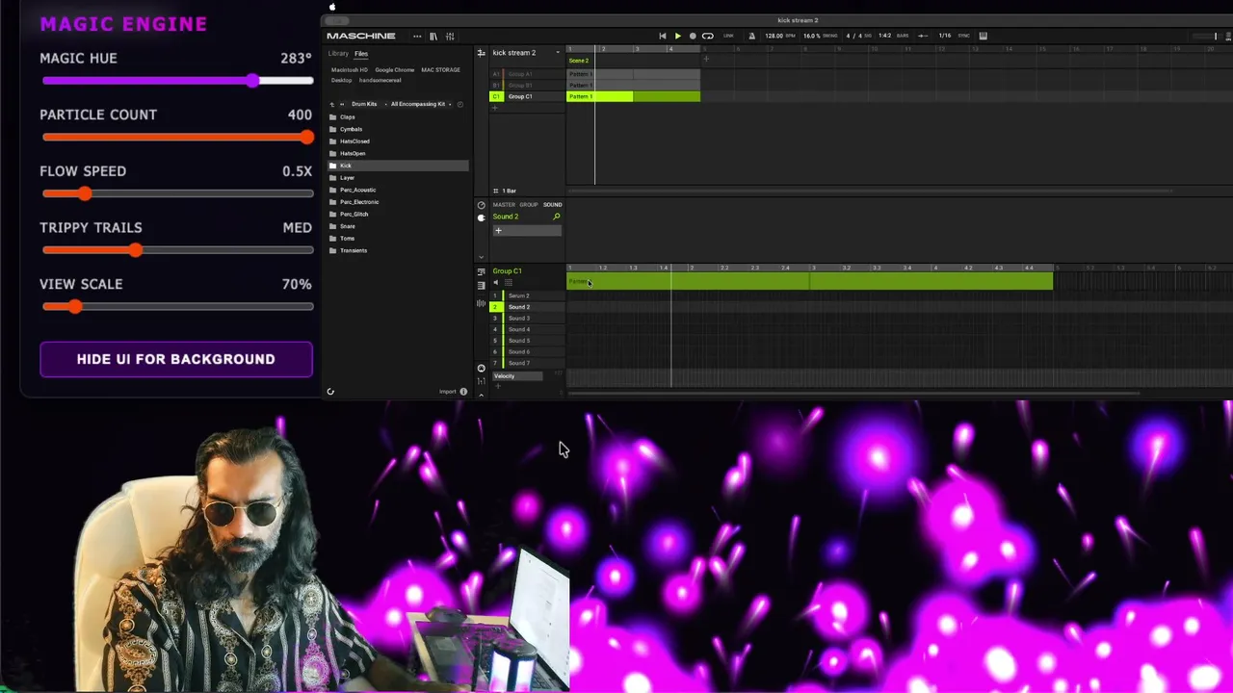Click the up-folder arrow in the file browser

[331, 104]
